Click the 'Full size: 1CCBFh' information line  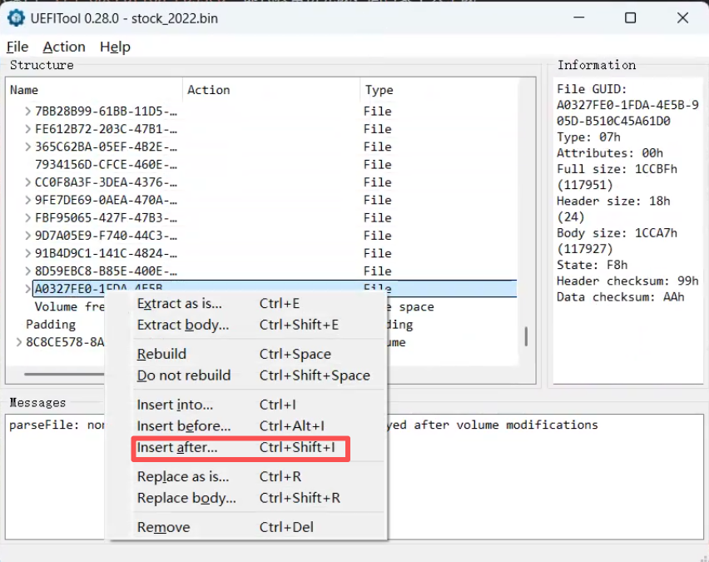[x=617, y=169]
